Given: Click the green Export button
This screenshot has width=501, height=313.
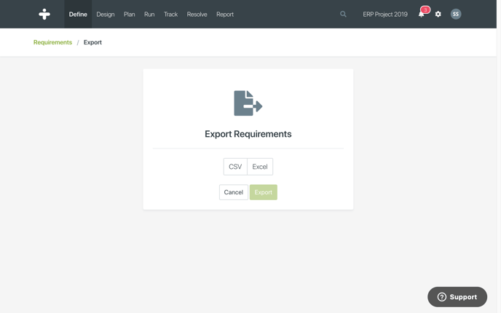Looking at the screenshot, I should click(x=264, y=192).
